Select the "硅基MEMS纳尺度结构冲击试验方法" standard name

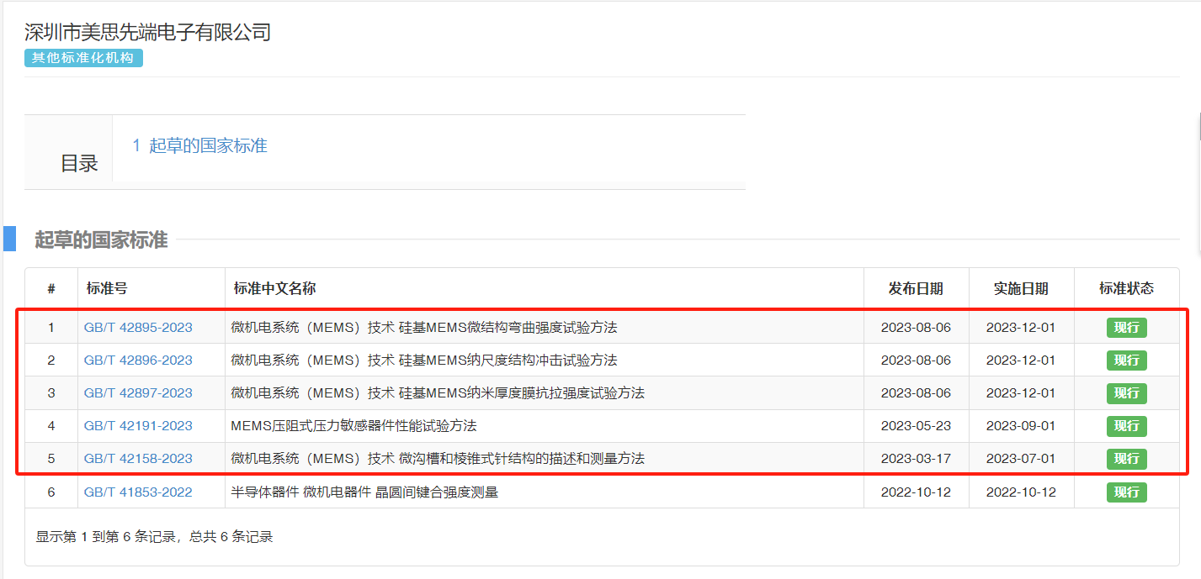(508, 361)
